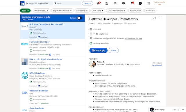Image resolution: width=186 pixels, height=112 pixels.
Task: Open Ankita T. profile photo
Action: 92,64
